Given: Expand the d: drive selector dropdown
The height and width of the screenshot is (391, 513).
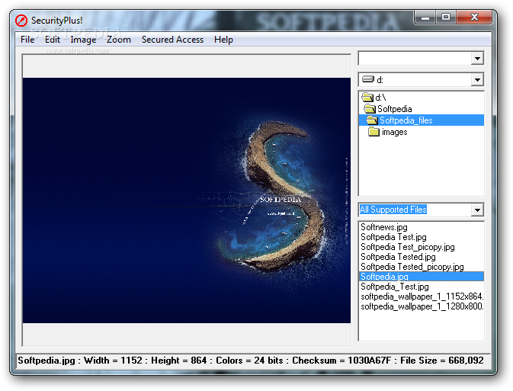Looking at the screenshot, I should (x=477, y=80).
